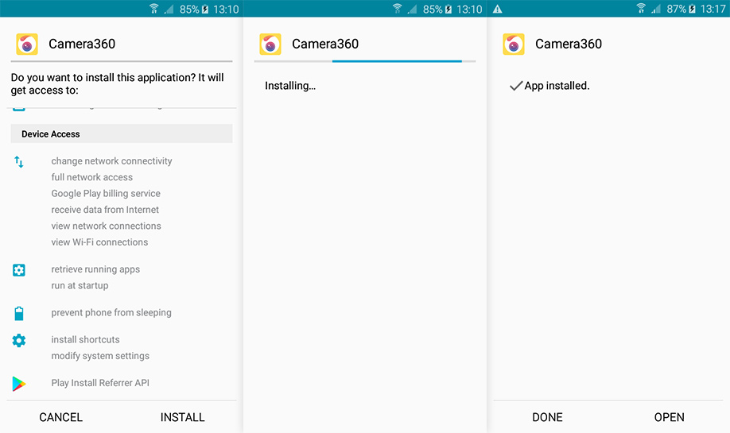Click 'receive data from Internet' permission
730x433 pixels.
tap(105, 210)
